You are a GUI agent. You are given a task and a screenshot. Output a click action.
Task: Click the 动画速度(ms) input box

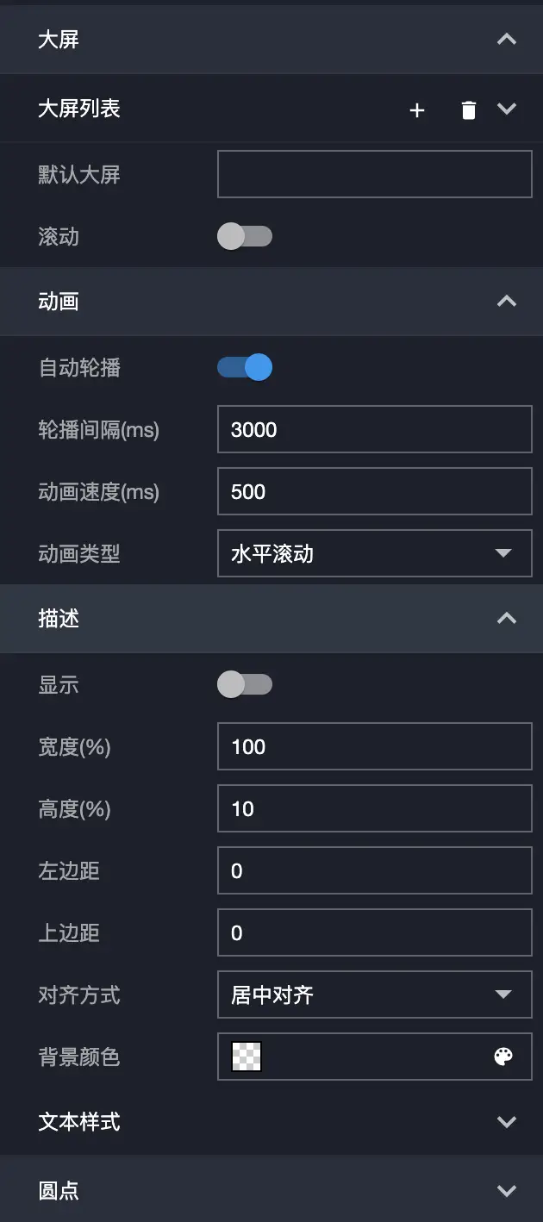point(374,492)
